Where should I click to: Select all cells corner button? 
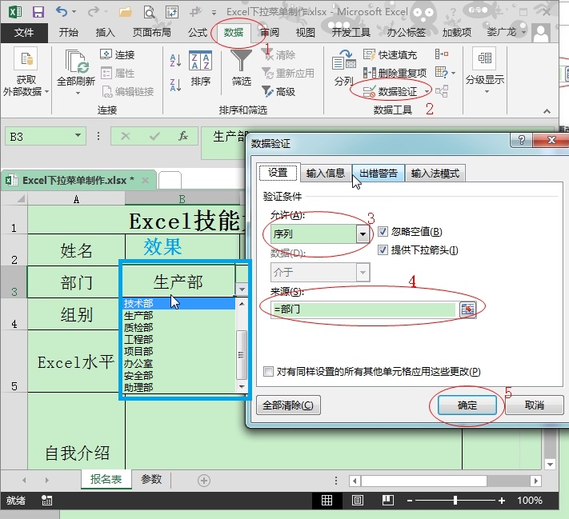tap(14, 199)
